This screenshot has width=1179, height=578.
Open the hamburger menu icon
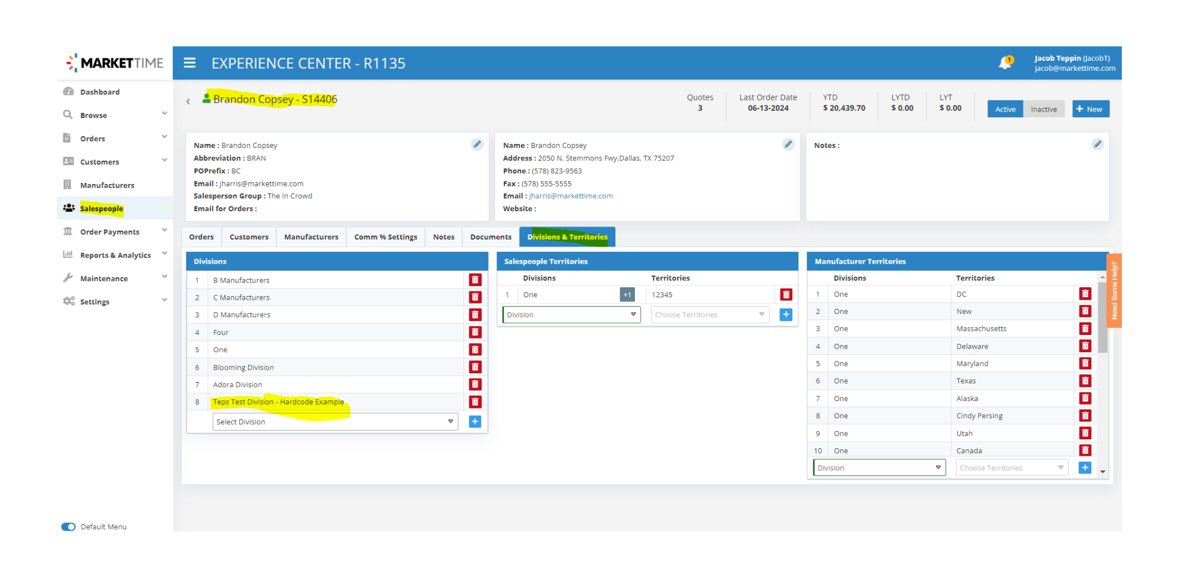189,63
